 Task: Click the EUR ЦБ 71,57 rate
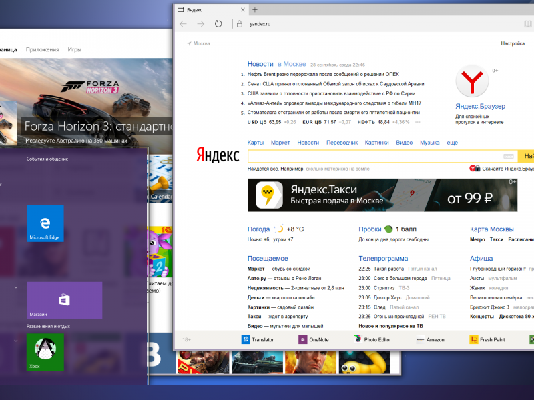tap(326, 122)
